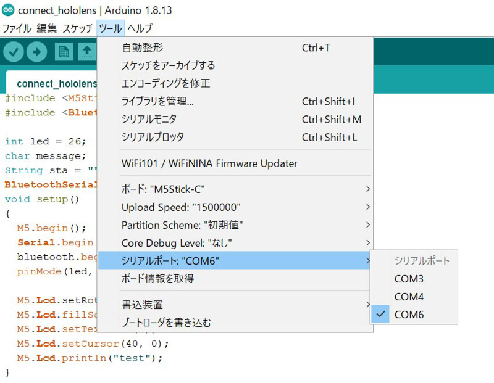
Task: Click the code line "int led = 26;"
Action: [x=45, y=141]
